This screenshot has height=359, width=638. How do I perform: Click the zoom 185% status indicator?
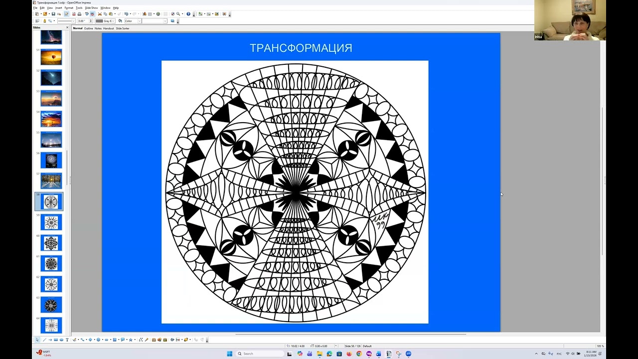pyautogui.click(x=600, y=346)
